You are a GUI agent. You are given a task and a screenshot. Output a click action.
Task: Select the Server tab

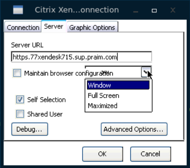pyautogui.click(x=54, y=26)
